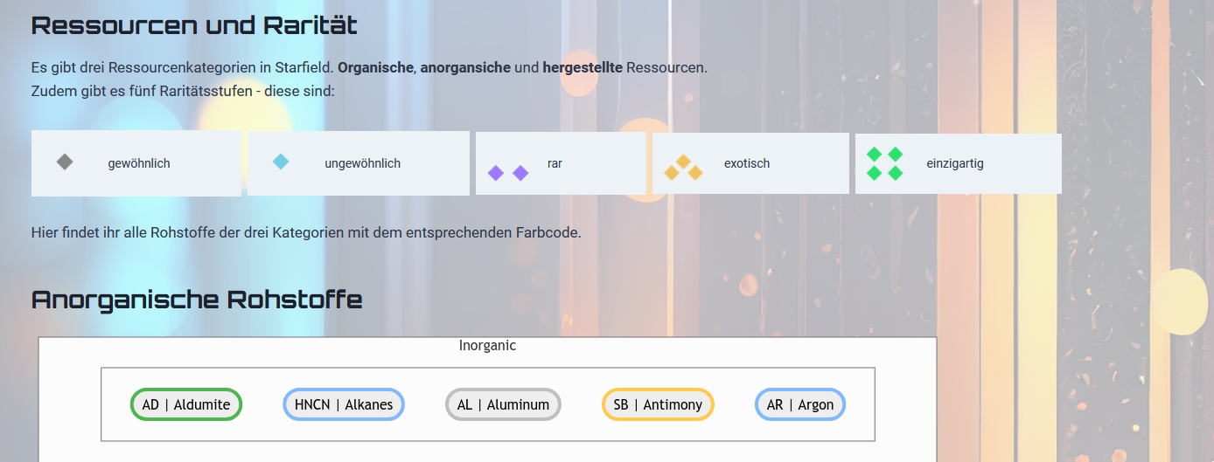Screen dimensions: 1214x462
Task: Click the gray diamond icon for gewöhnlich
Action: click(x=65, y=162)
